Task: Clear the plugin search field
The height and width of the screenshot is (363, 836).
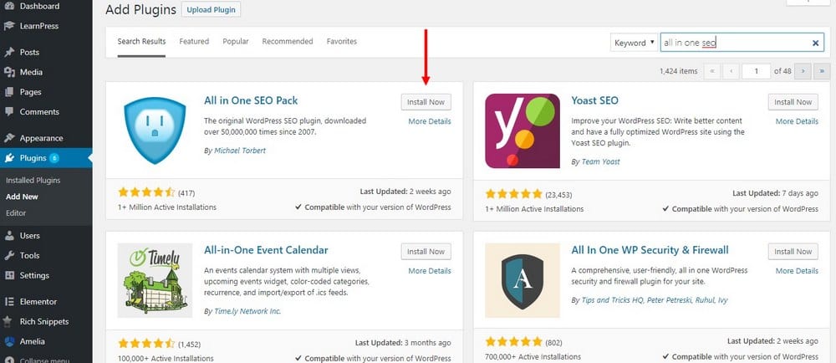Action: click(815, 43)
